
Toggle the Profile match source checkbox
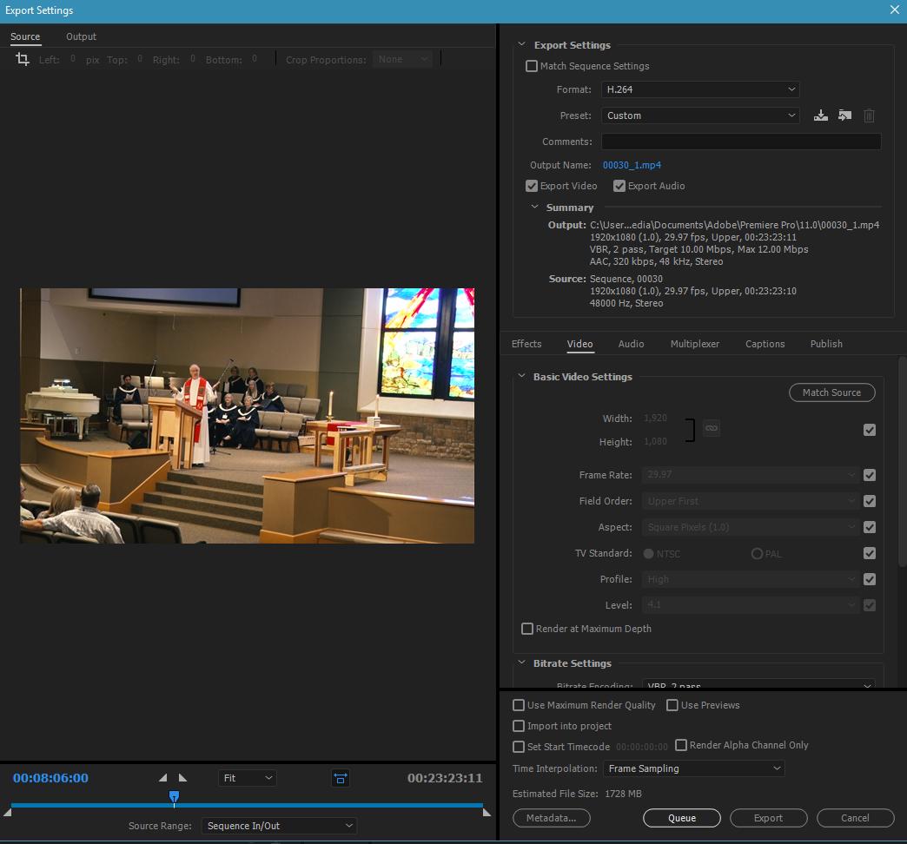(870, 579)
